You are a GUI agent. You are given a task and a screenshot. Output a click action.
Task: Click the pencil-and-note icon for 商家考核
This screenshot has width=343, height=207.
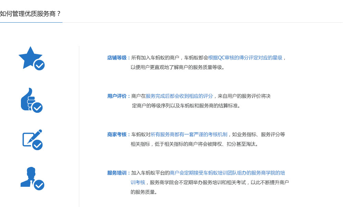pos(32,140)
